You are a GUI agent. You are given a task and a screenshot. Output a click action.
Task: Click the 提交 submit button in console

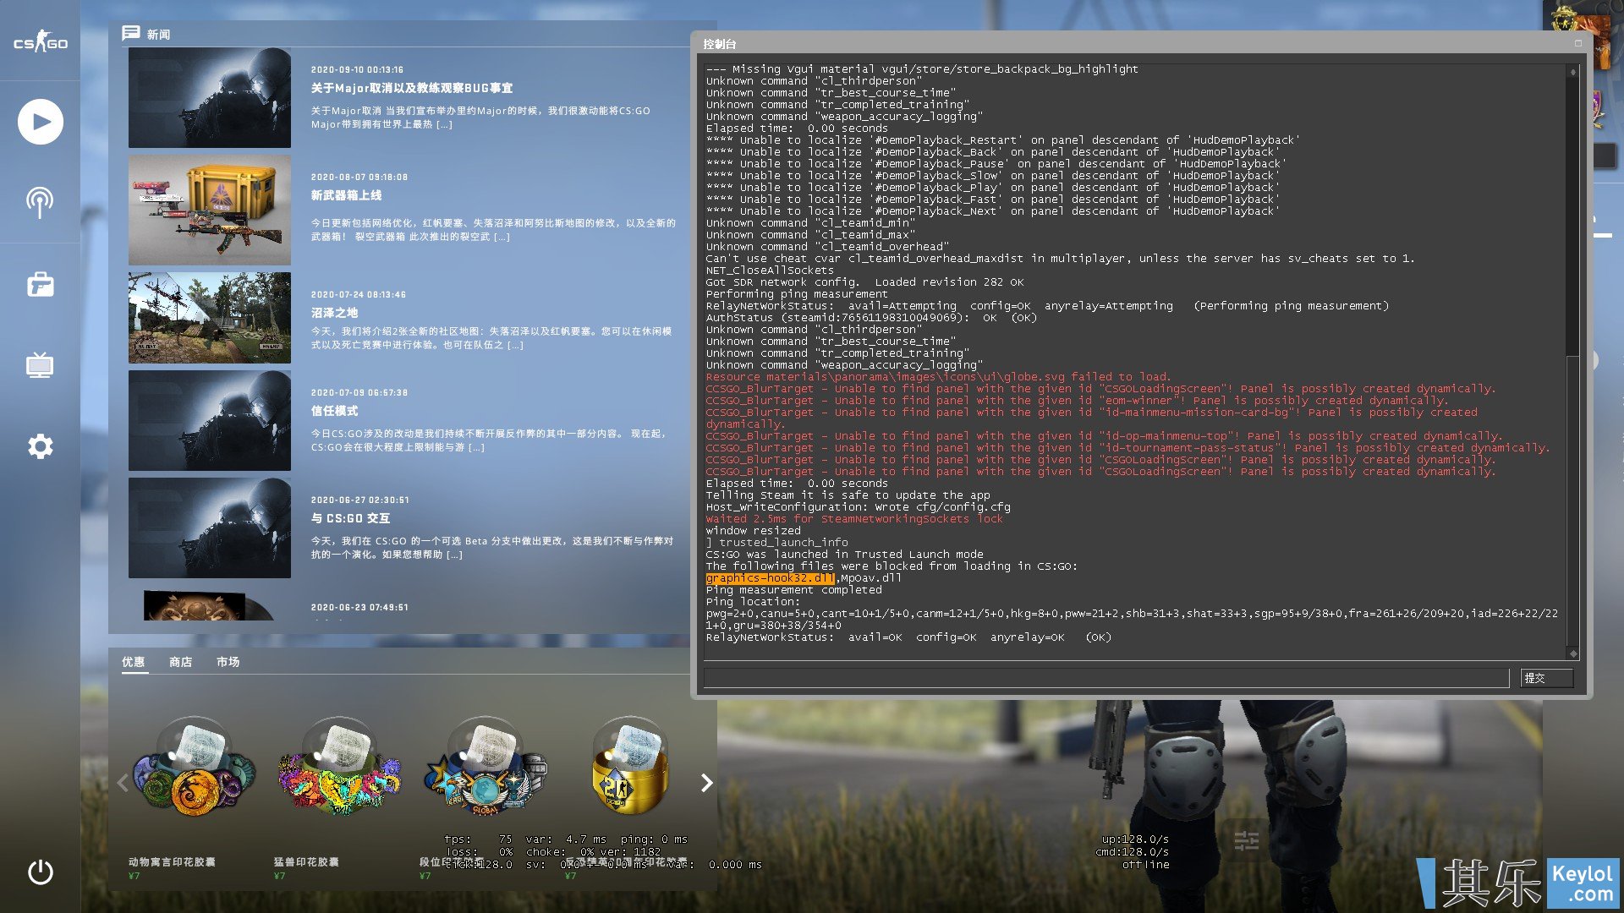tap(1546, 678)
